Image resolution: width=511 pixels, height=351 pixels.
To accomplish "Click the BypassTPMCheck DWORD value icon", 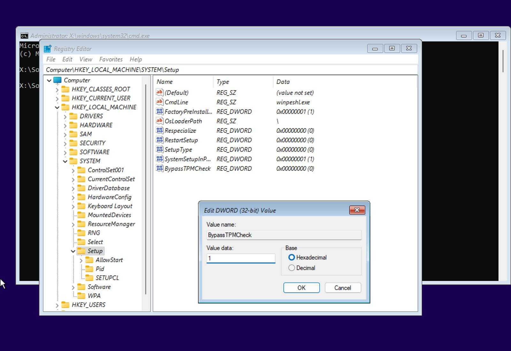I will tap(159, 168).
